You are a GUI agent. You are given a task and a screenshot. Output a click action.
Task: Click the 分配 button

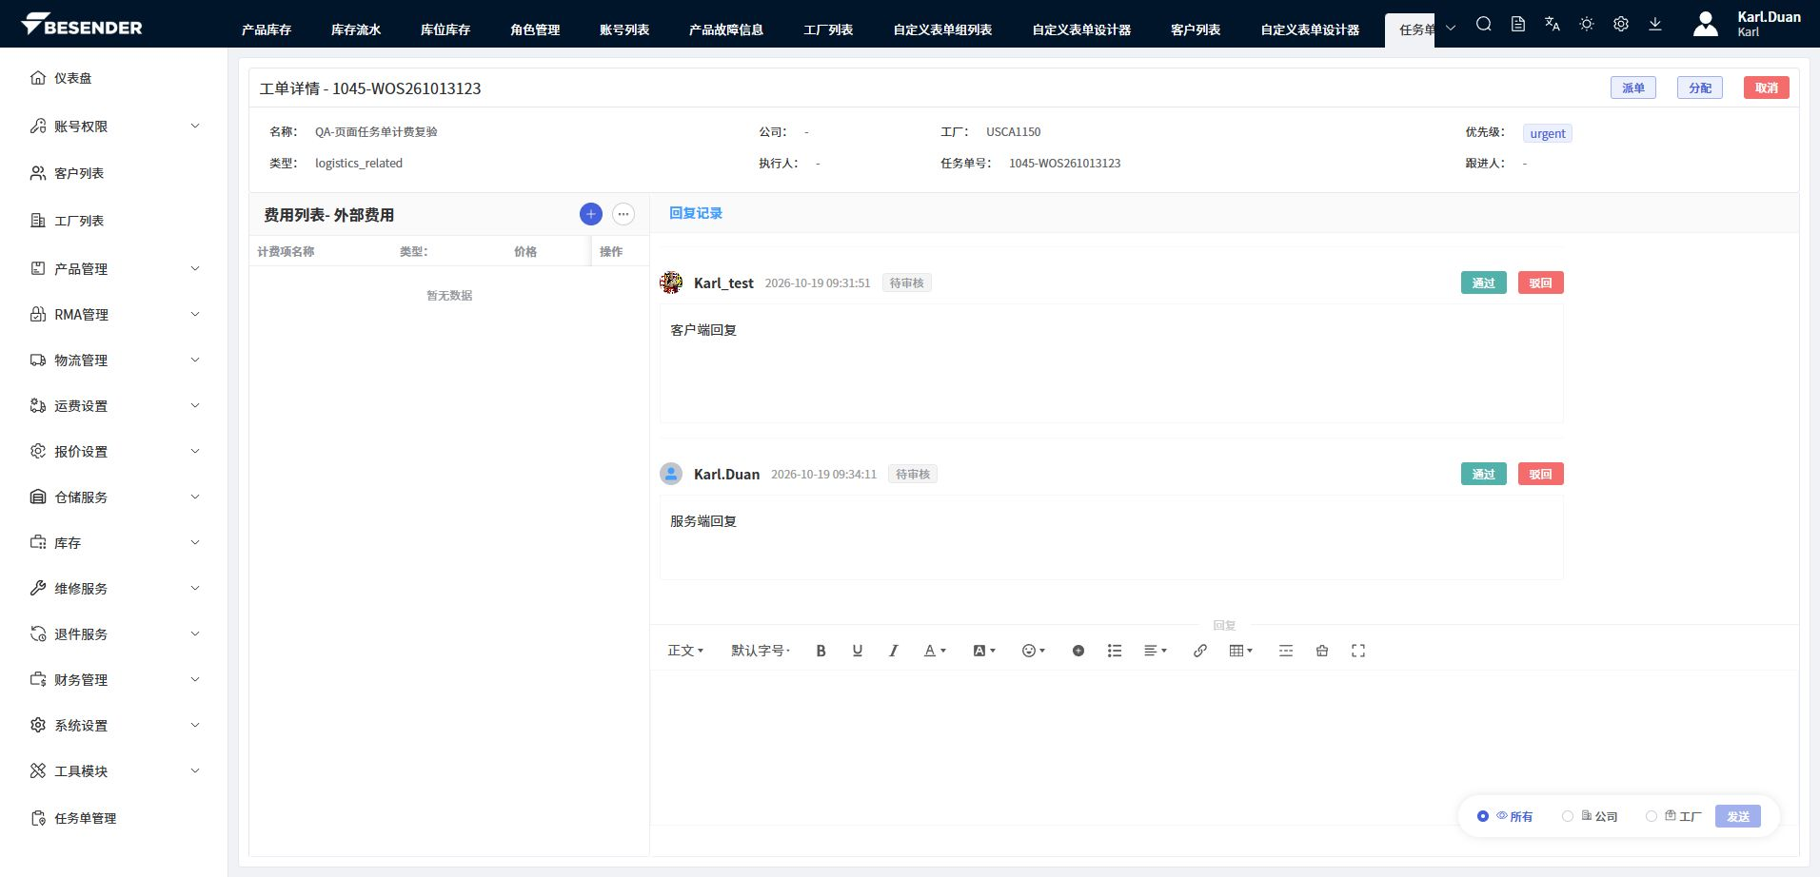1700,88
